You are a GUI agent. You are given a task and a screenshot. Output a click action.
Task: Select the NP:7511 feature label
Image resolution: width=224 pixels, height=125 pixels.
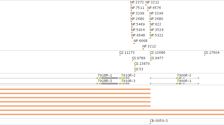click(x=137, y=8)
